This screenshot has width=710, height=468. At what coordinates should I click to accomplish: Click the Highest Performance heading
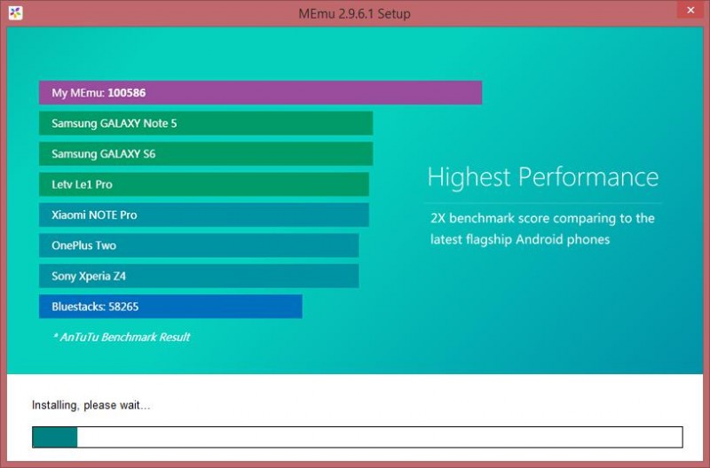pyautogui.click(x=543, y=177)
